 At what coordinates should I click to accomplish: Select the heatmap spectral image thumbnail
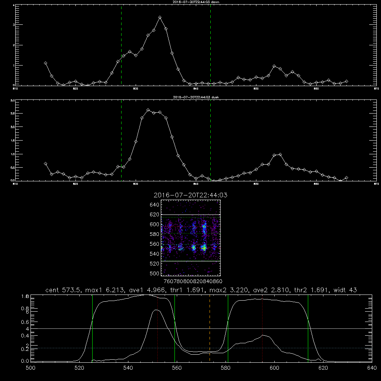click(x=191, y=238)
